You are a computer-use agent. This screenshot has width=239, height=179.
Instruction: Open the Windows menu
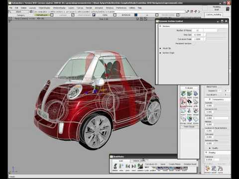(110, 8)
